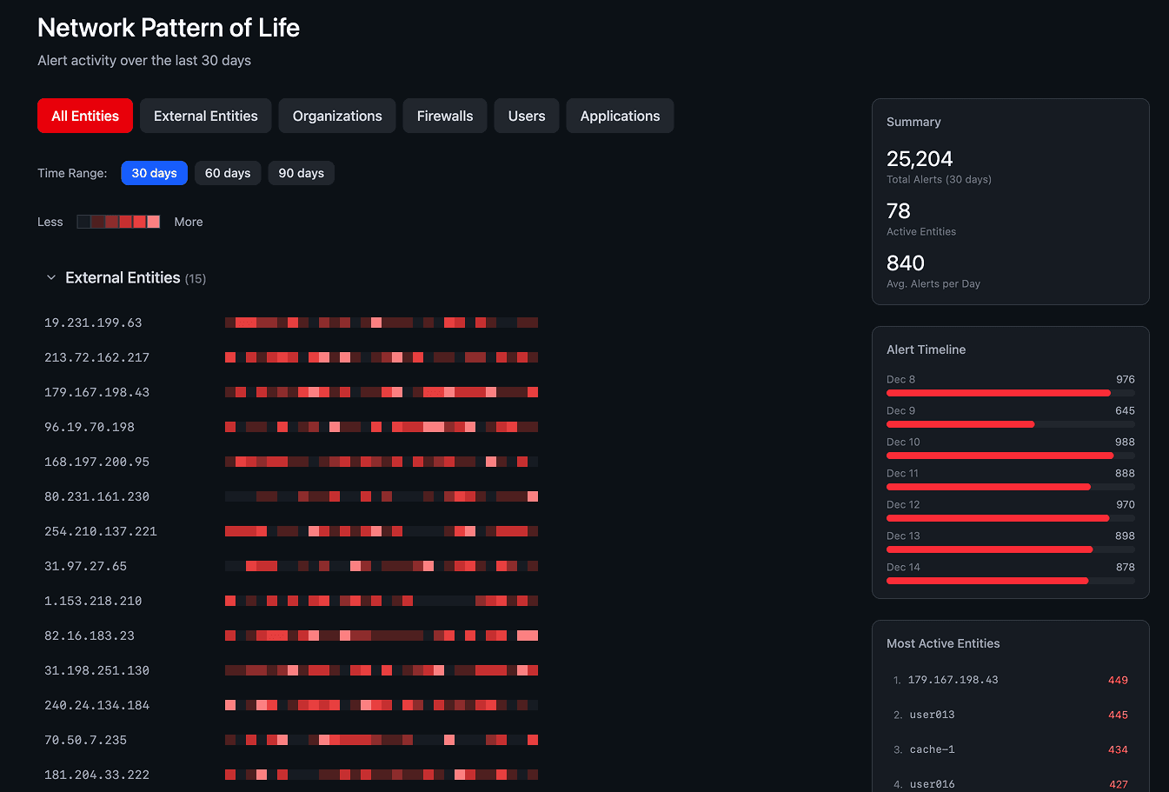Open user013 from the Most Active Entities list

931,714
